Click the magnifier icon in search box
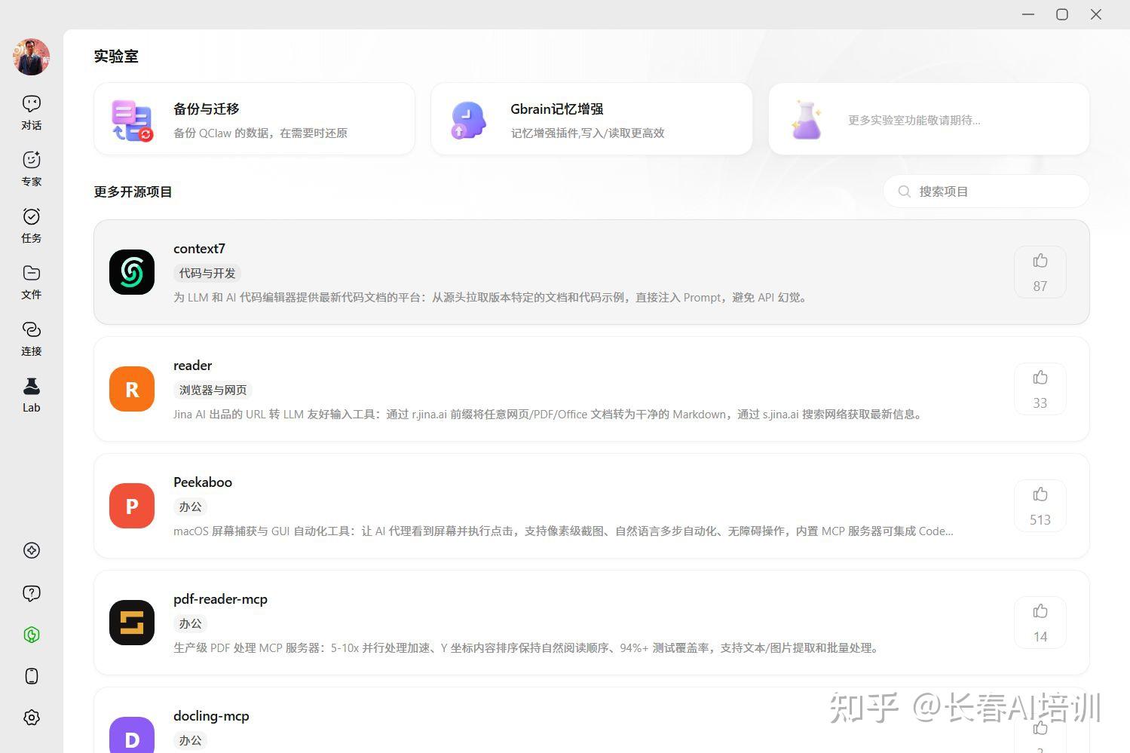Viewport: 1130px width, 753px height. (904, 191)
